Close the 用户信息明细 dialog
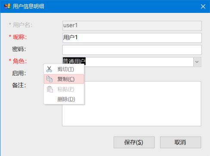The width and height of the screenshot is (210, 156). (x=203, y=6)
